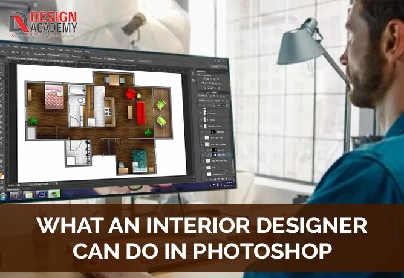Add a Black & White adjustment

click(210, 83)
